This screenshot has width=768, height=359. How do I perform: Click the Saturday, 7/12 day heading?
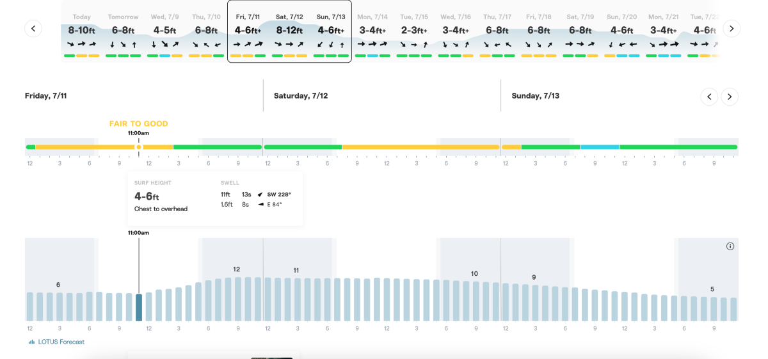click(301, 96)
